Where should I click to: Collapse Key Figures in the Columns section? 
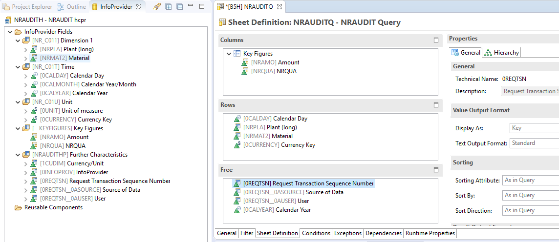pos(229,54)
